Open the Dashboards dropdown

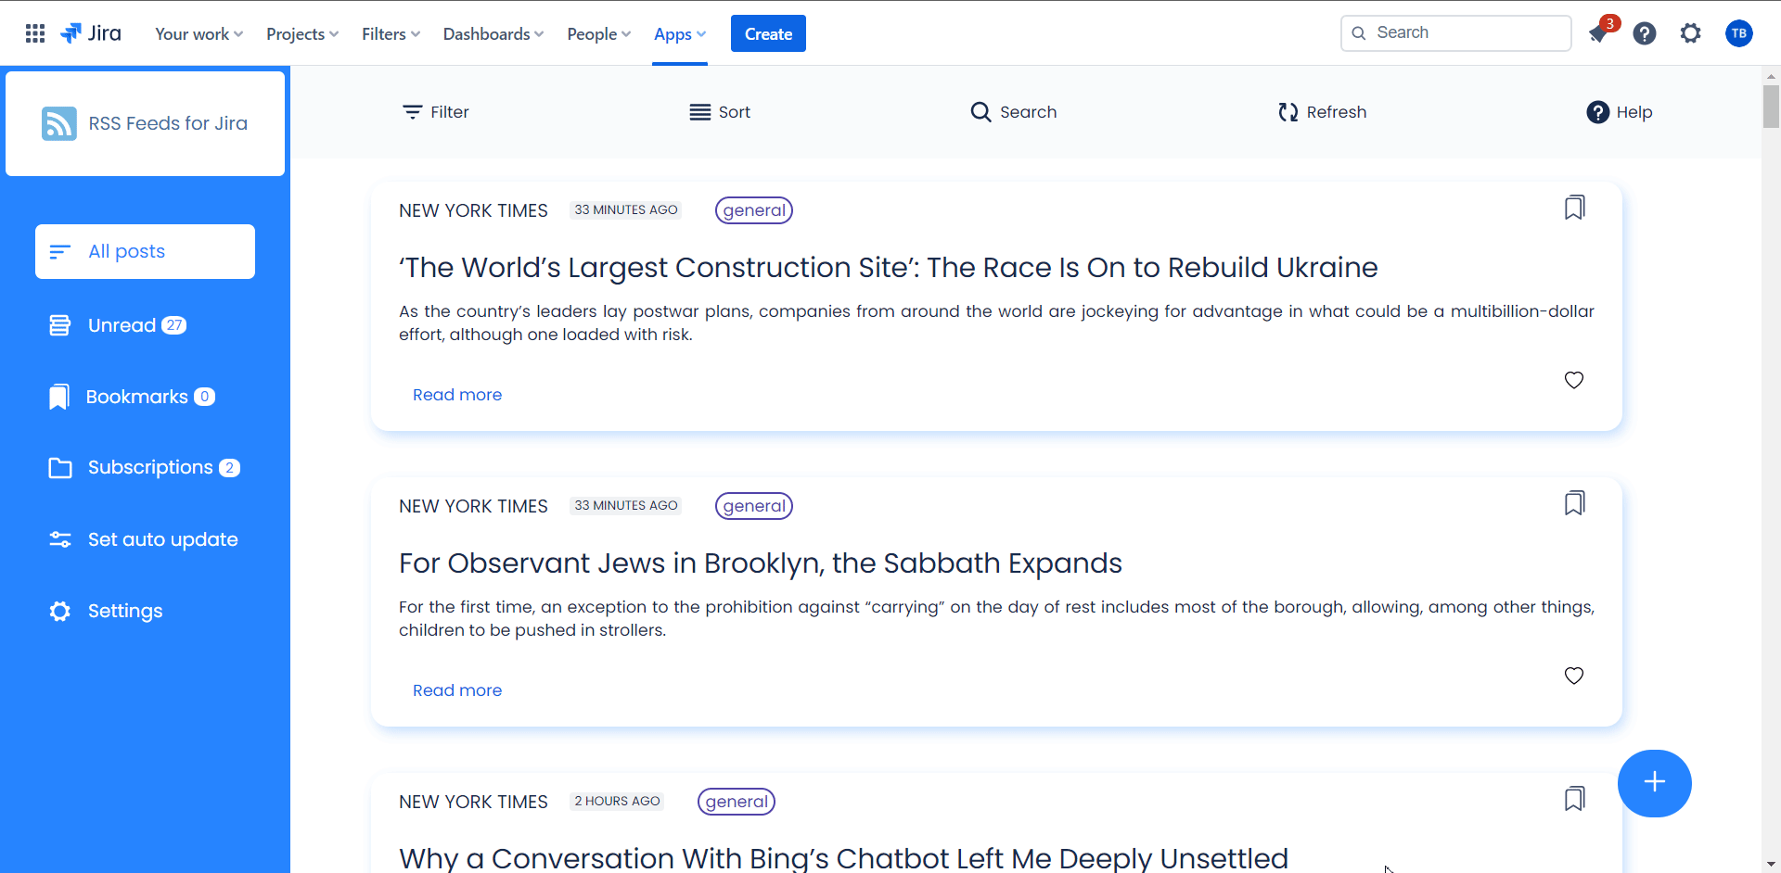click(x=493, y=33)
